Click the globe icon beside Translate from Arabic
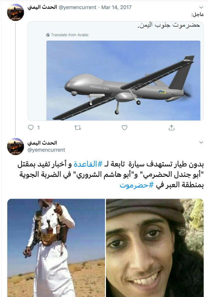Image resolution: width=208 pixels, height=297 pixels. [x=48, y=35]
